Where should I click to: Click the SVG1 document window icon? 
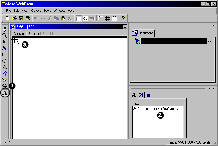(x=13, y=27)
